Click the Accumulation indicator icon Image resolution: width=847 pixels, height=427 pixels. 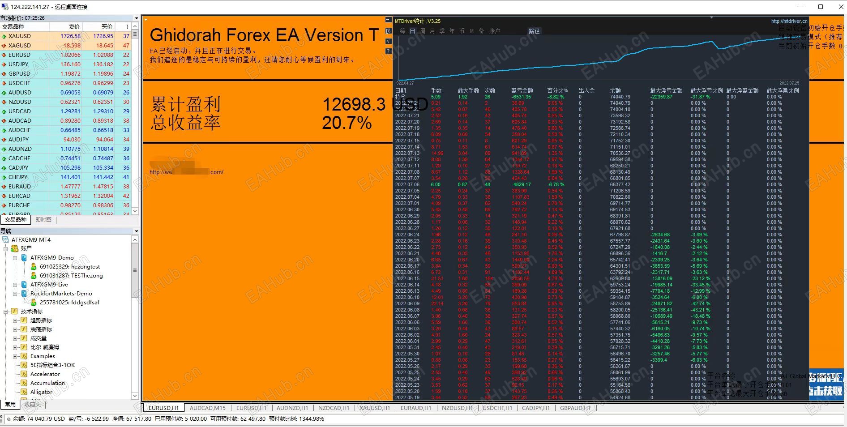pos(24,383)
